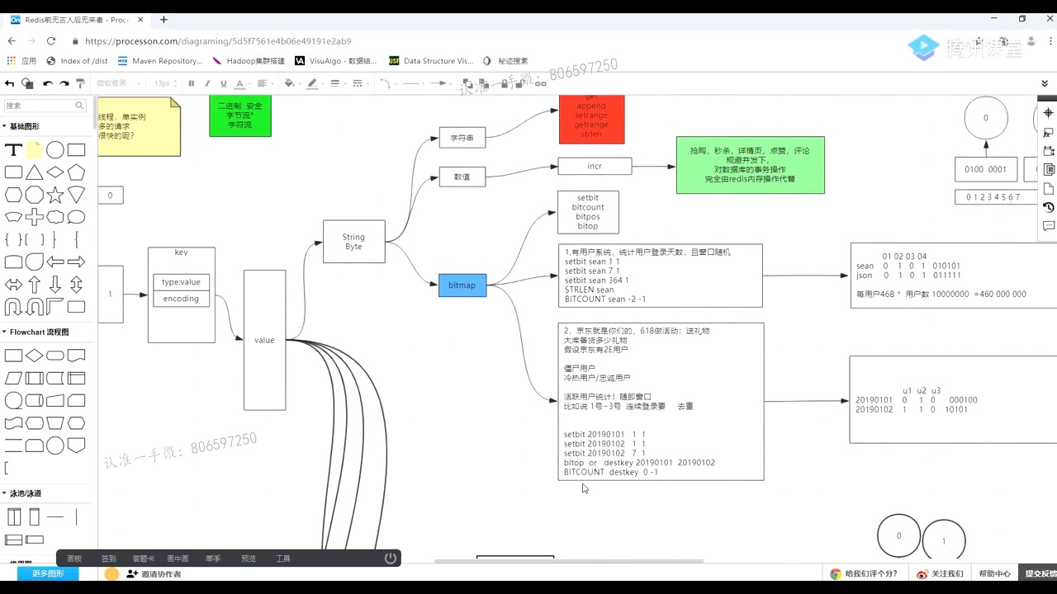
Task: Select the up arrow shape
Action: pyautogui.click(x=34, y=285)
